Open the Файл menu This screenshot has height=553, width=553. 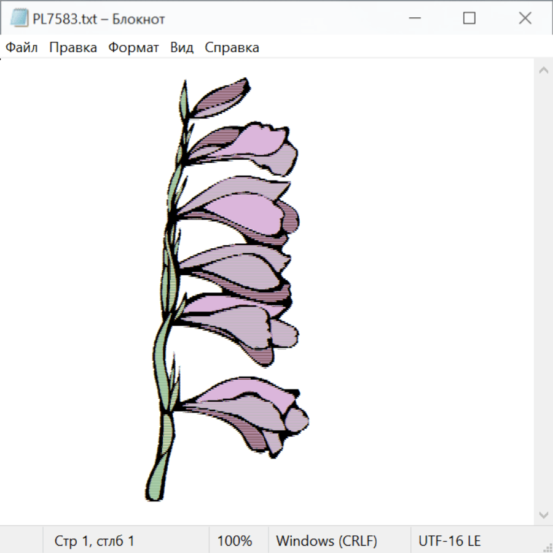pos(22,48)
